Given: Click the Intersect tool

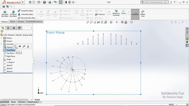Looking at the screenshot, I should 100,14.
